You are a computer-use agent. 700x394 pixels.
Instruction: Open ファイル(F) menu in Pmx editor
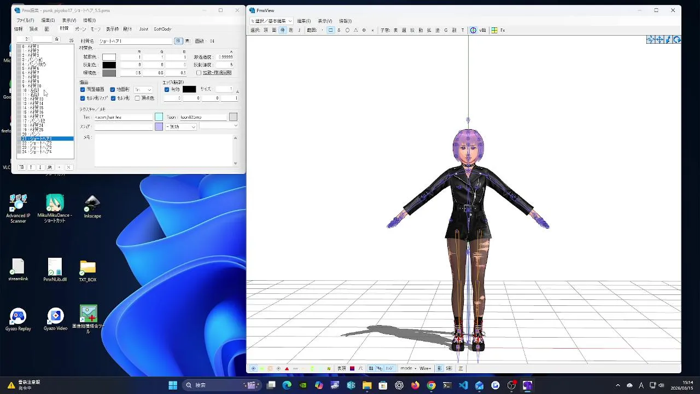[x=25, y=20]
